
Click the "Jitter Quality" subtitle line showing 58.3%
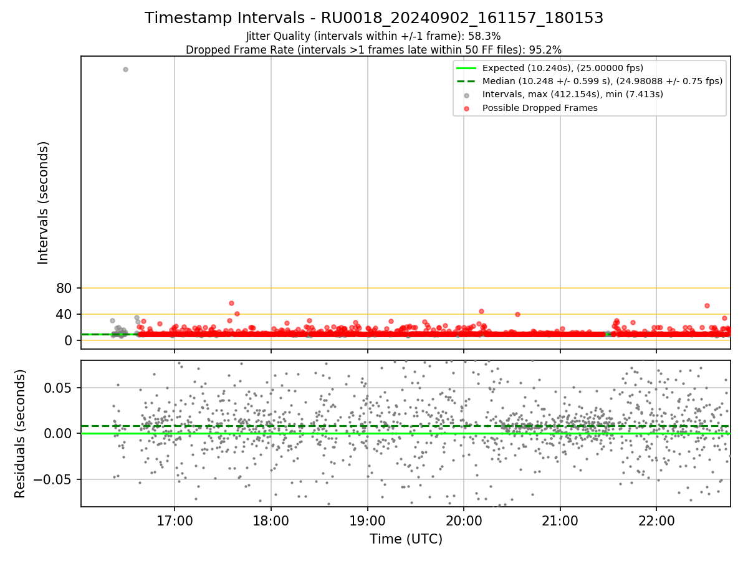click(x=373, y=36)
